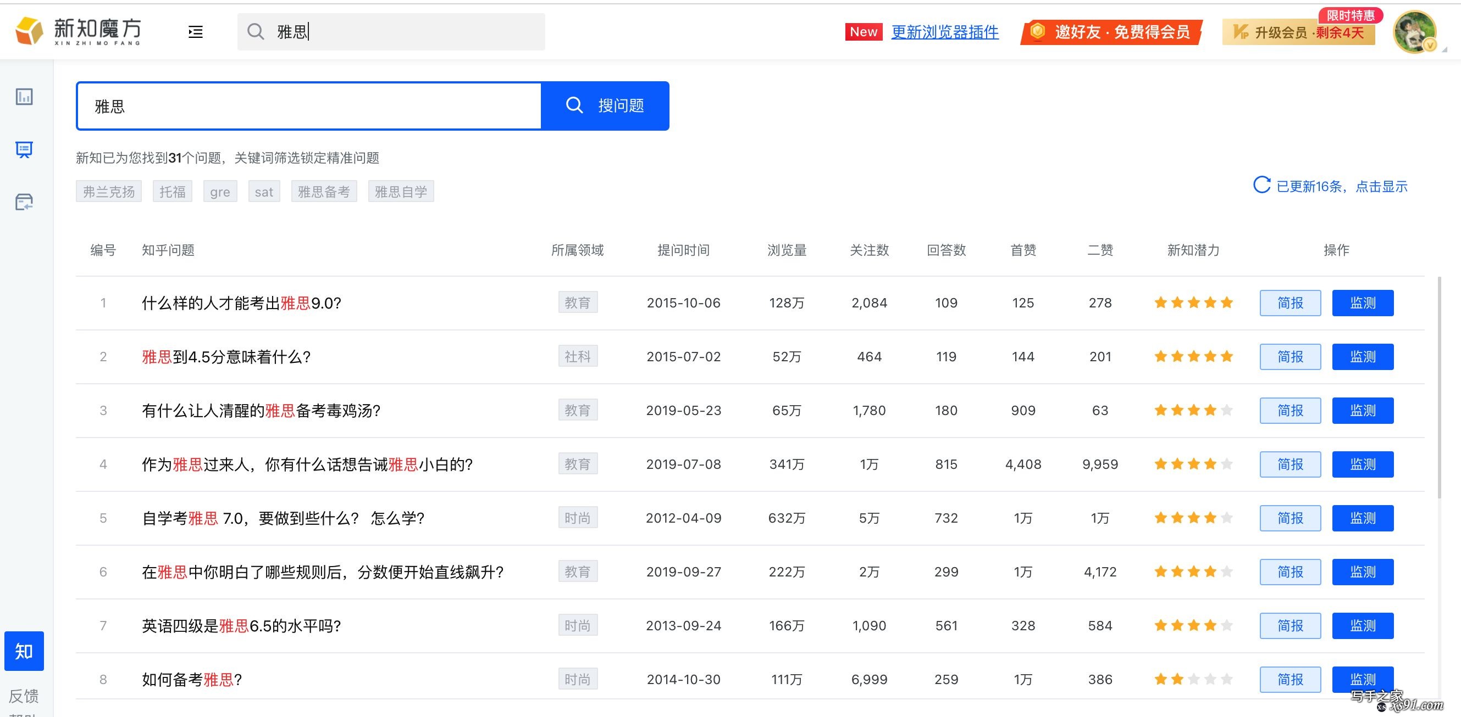Click 简报 for the 雅思到4.5分 row
Viewport: 1461px width, 717px height.
(1290, 357)
